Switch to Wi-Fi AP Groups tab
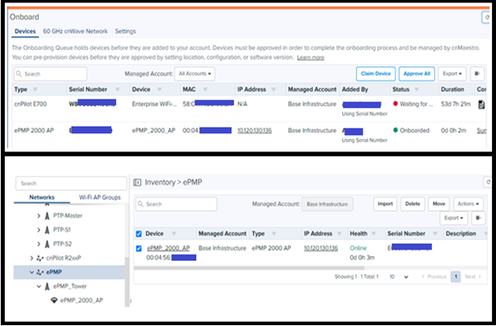The height and width of the screenshot is (326, 496). tap(100, 198)
